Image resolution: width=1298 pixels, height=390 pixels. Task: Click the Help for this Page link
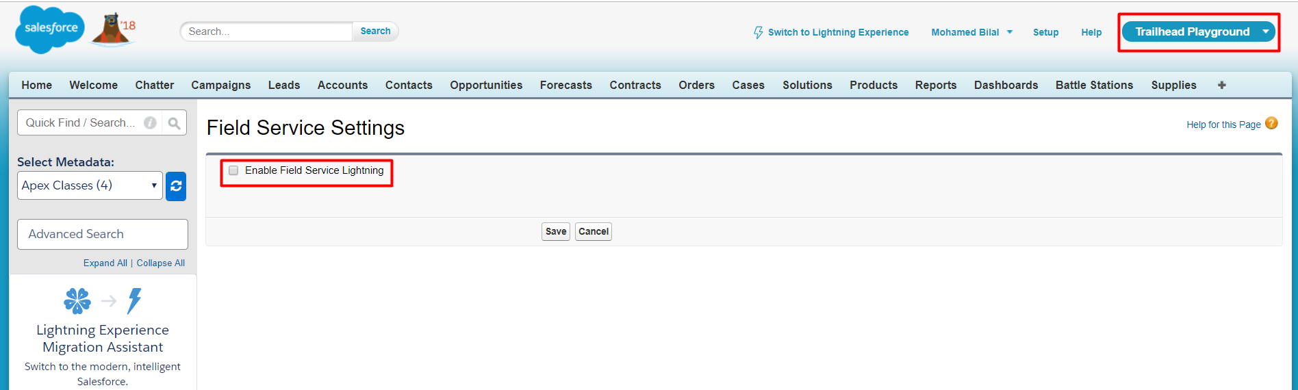click(1224, 125)
